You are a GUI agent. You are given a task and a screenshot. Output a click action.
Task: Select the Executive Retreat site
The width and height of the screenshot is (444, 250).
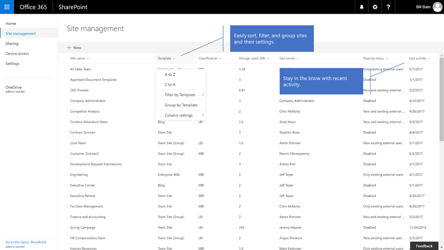click(x=83, y=196)
